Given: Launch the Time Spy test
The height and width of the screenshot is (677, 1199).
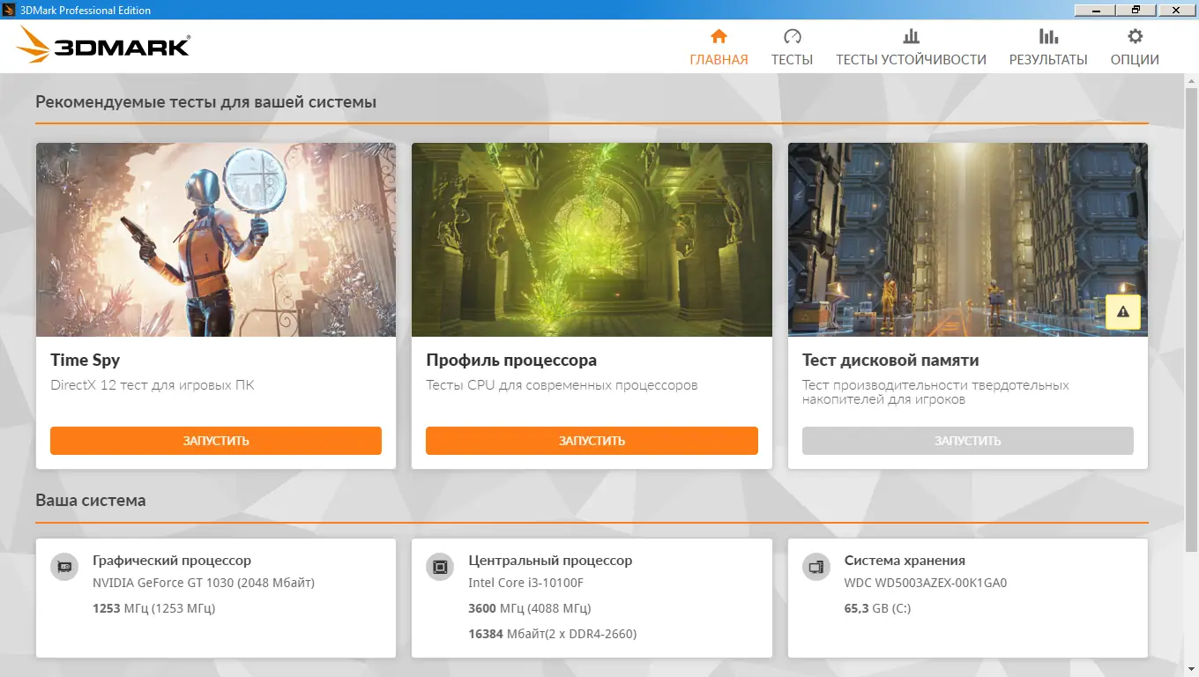Looking at the screenshot, I should pos(216,441).
